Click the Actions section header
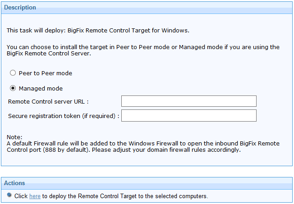 click(x=14, y=183)
